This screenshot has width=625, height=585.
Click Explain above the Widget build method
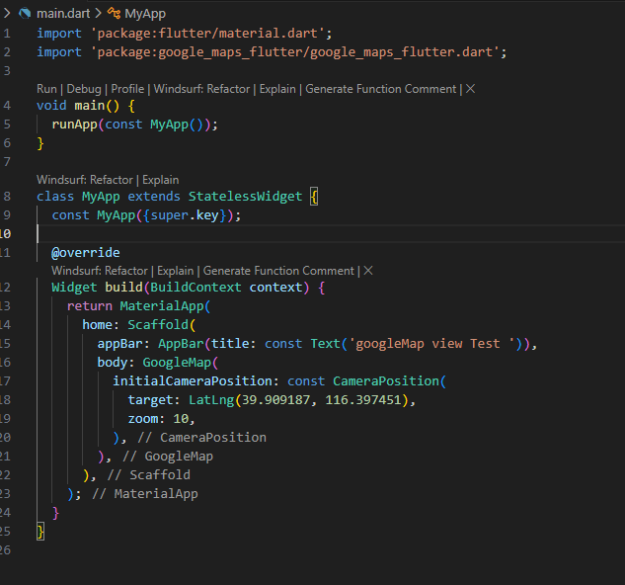click(176, 271)
